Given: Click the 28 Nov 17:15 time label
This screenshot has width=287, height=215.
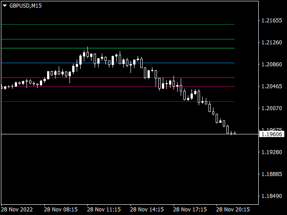Looking at the screenshot, I should click(190, 209).
